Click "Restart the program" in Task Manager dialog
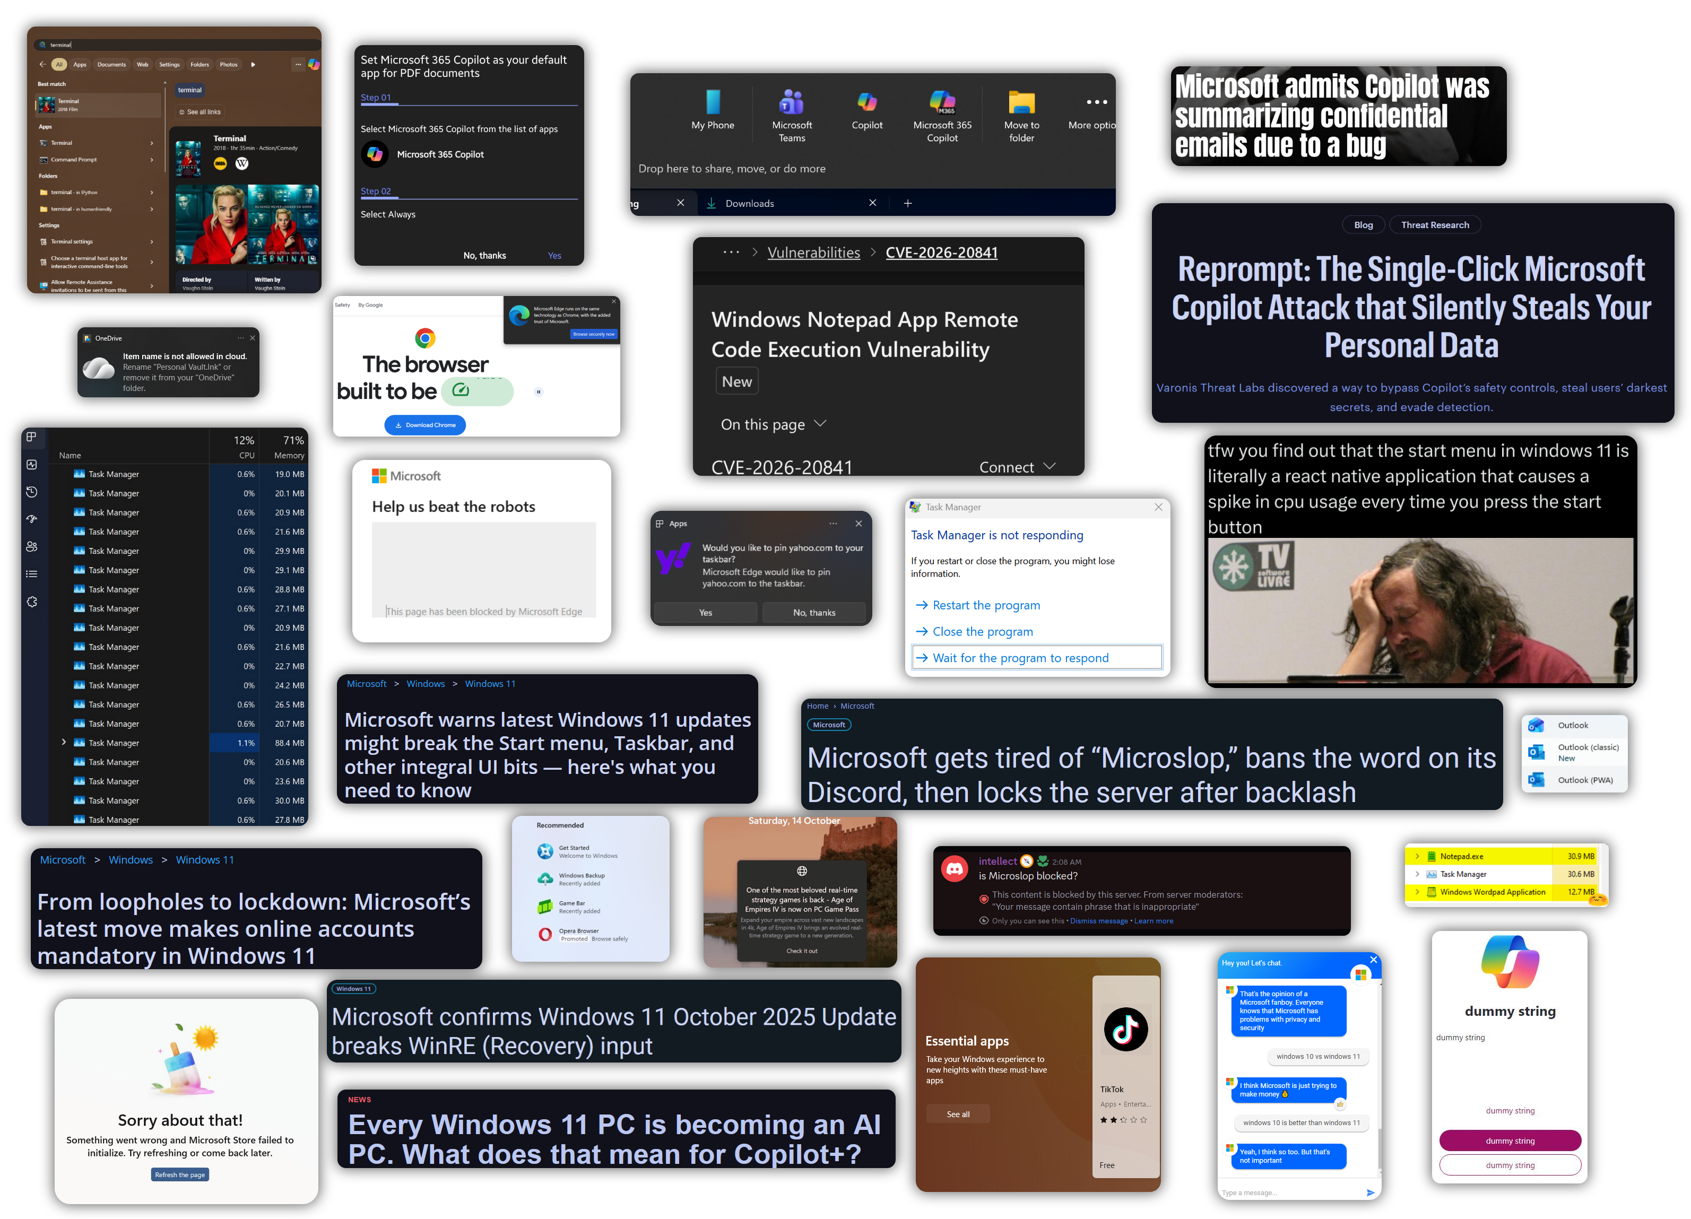 click(x=985, y=605)
